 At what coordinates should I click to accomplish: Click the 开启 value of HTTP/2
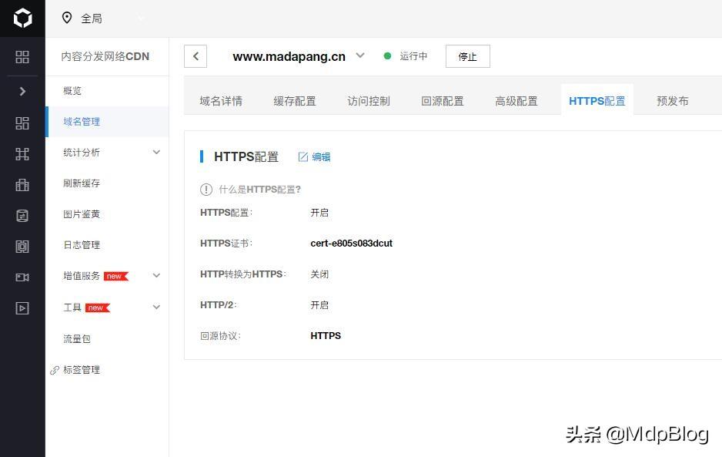pyautogui.click(x=319, y=305)
